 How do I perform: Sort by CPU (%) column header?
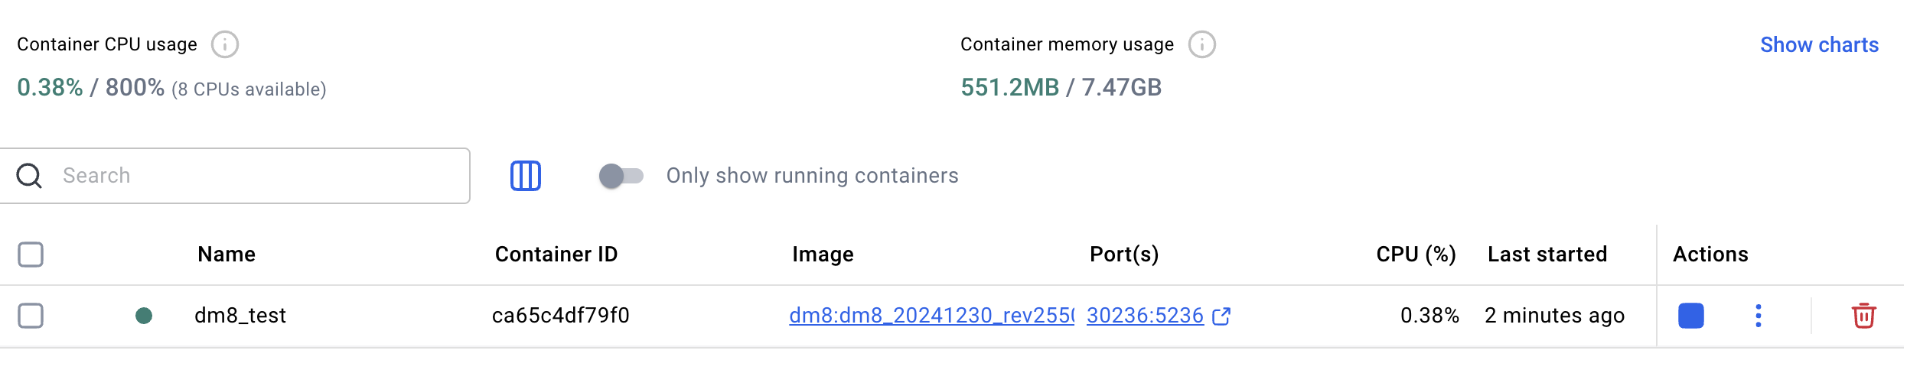click(1415, 255)
